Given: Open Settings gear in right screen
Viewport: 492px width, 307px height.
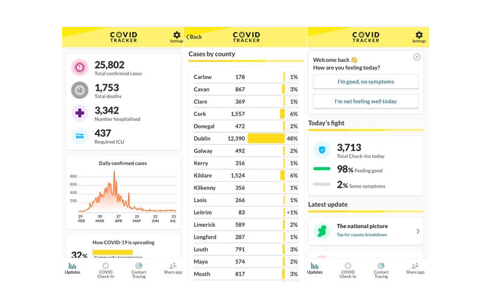Looking at the screenshot, I should [419, 37].
